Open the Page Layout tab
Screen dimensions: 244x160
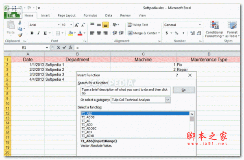point(67,15)
